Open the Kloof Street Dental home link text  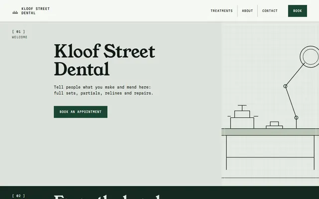click(x=35, y=11)
